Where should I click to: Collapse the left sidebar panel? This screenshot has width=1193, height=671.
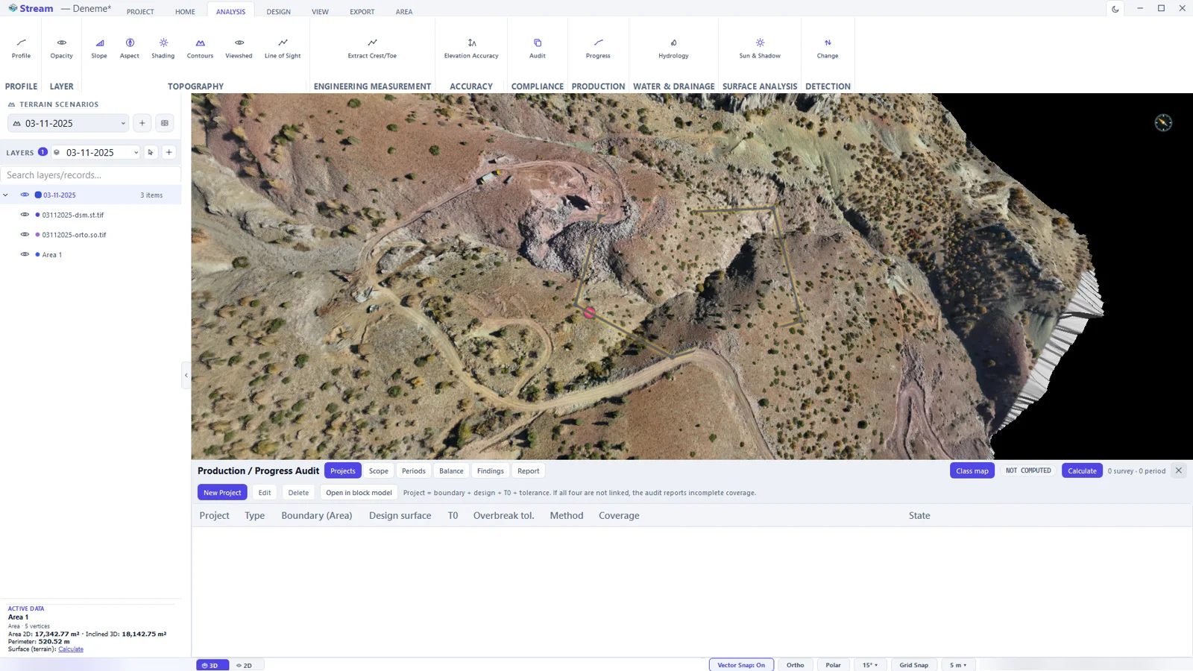[186, 375]
